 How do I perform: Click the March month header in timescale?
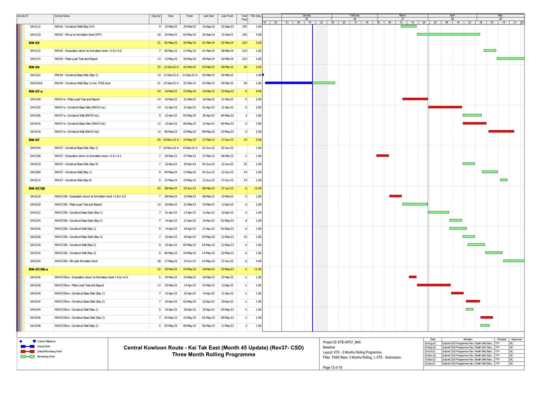(402, 15)
